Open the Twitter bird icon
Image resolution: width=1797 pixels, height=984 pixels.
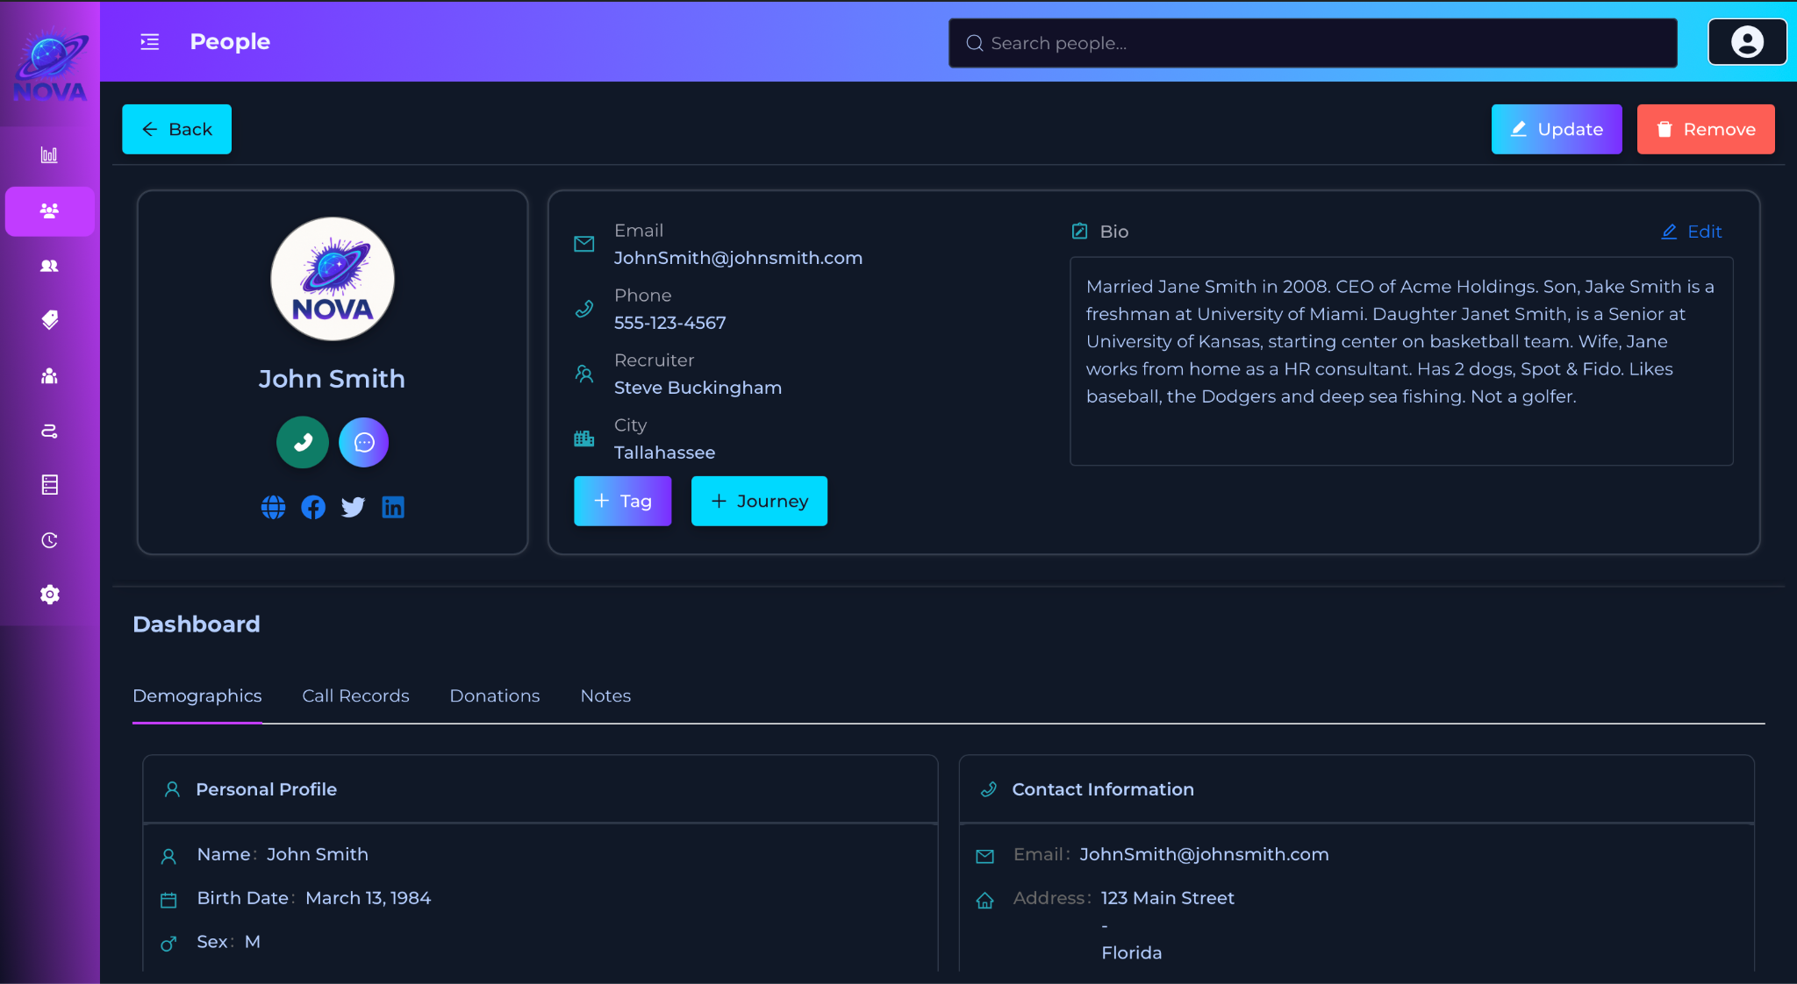[x=353, y=507]
